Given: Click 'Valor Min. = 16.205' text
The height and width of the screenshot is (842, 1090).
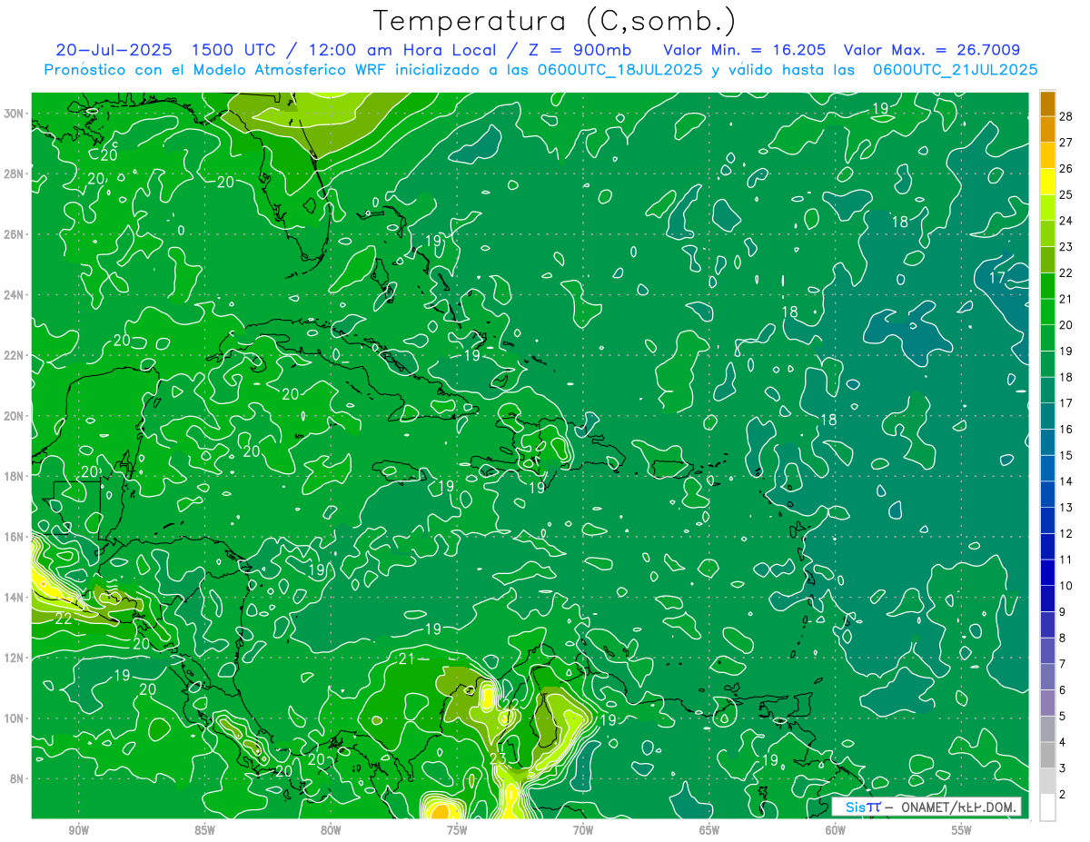Looking at the screenshot, I should 744,50.
